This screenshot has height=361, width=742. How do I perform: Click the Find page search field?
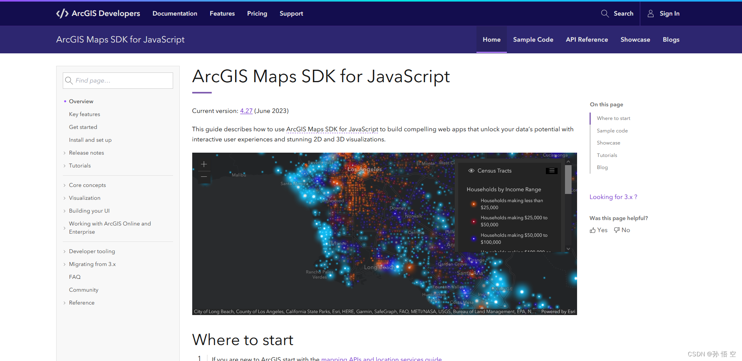pyautogui.click(x=122, y=81)
